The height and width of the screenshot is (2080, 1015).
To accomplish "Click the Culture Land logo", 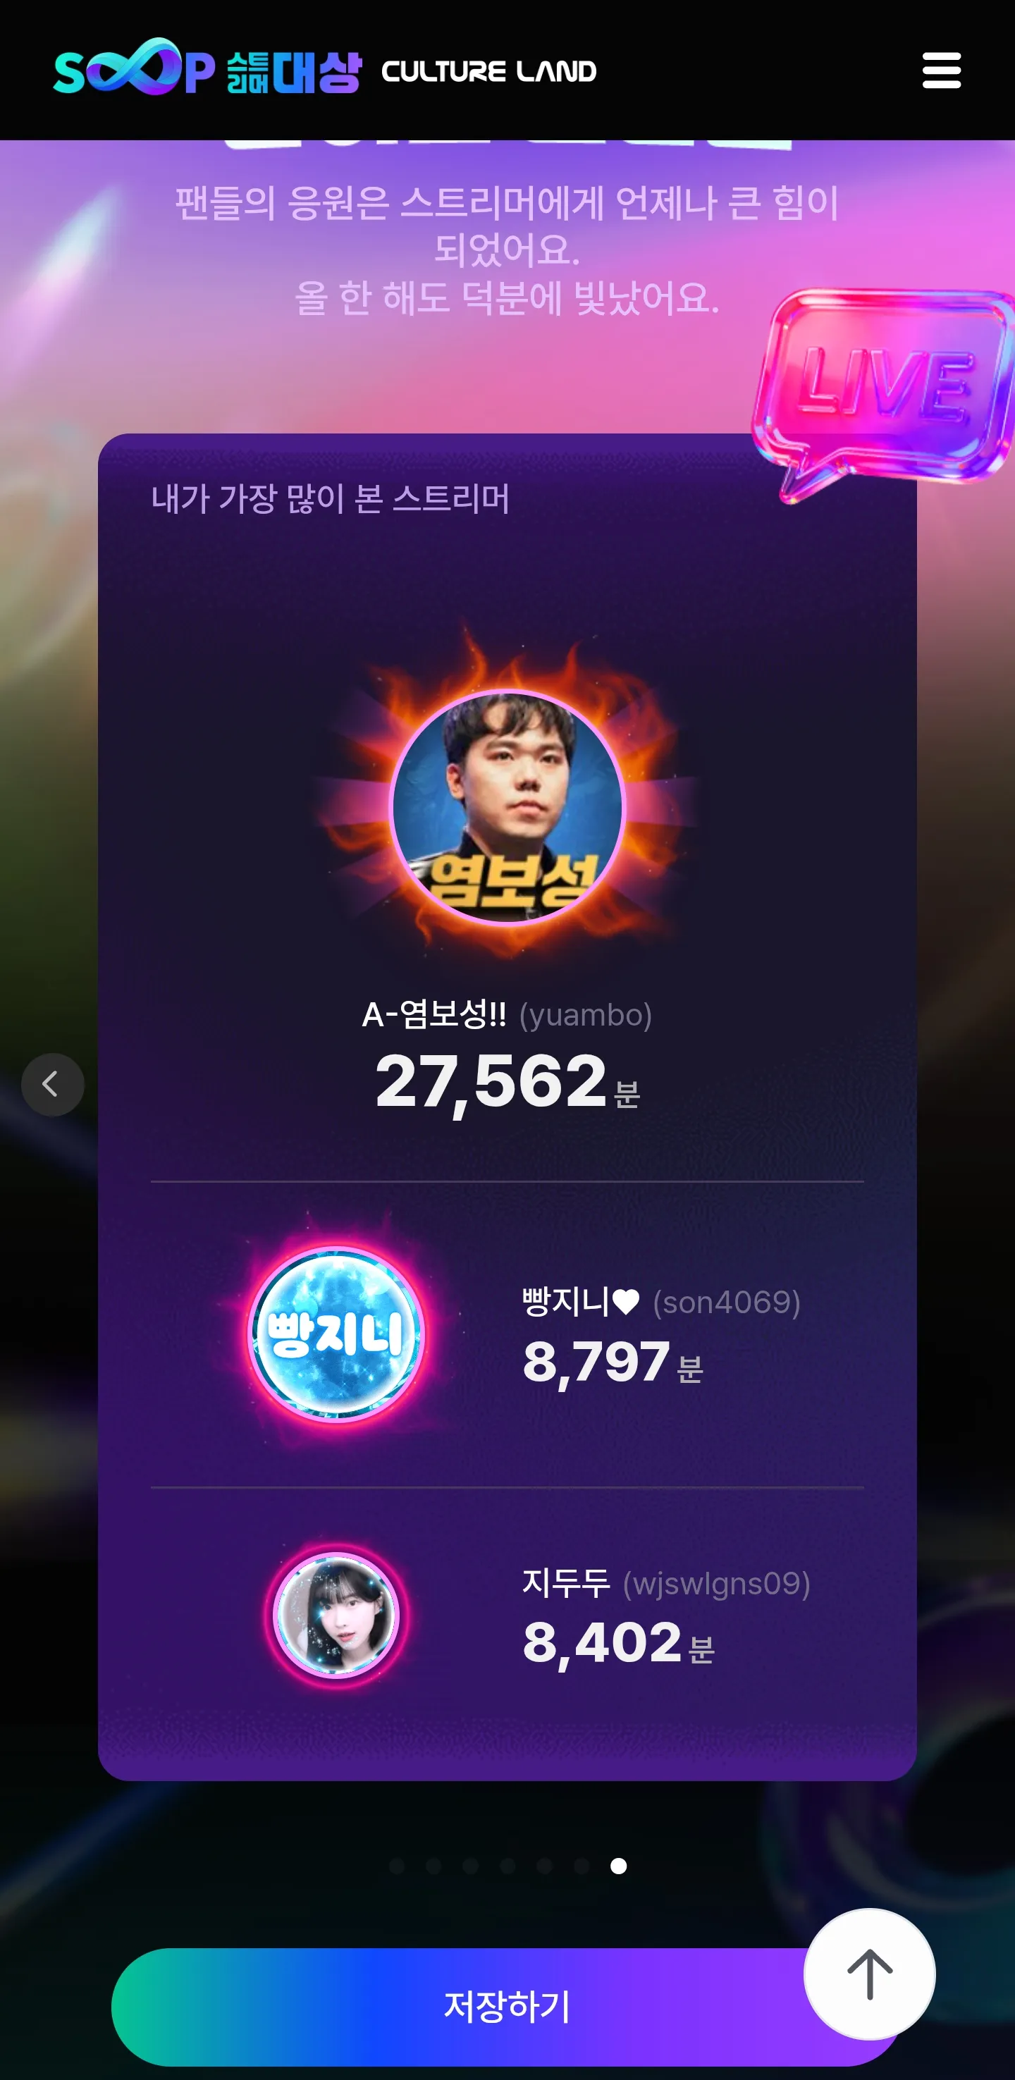I will coord(488,72).
